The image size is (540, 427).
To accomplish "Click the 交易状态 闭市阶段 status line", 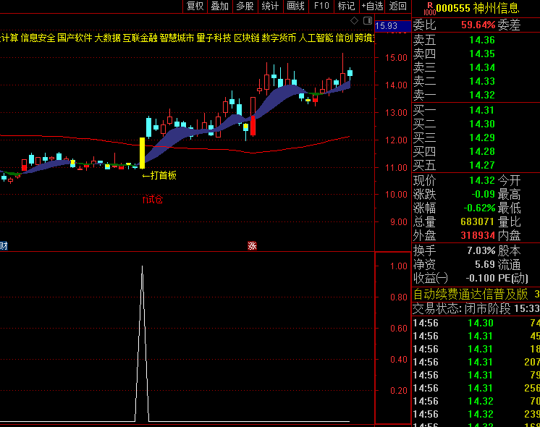I will click(476, 309).
